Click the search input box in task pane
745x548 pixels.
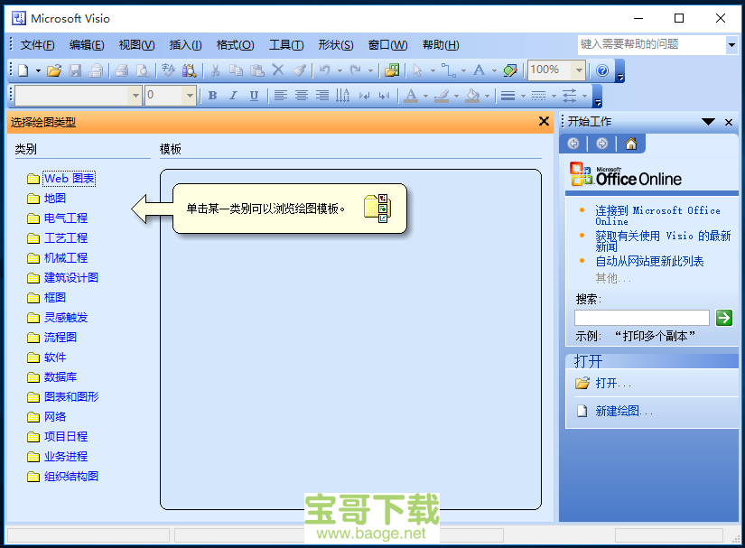coord(641,317)
